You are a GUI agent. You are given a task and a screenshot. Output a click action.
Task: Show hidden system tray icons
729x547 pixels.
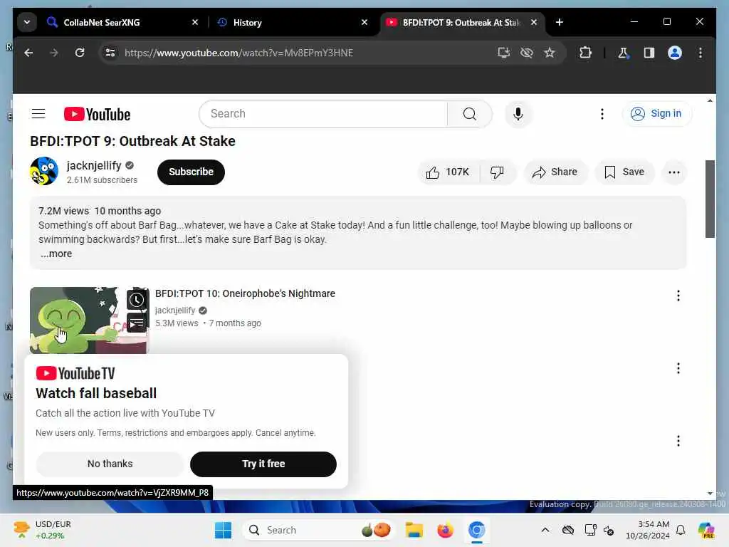[545, 530]
